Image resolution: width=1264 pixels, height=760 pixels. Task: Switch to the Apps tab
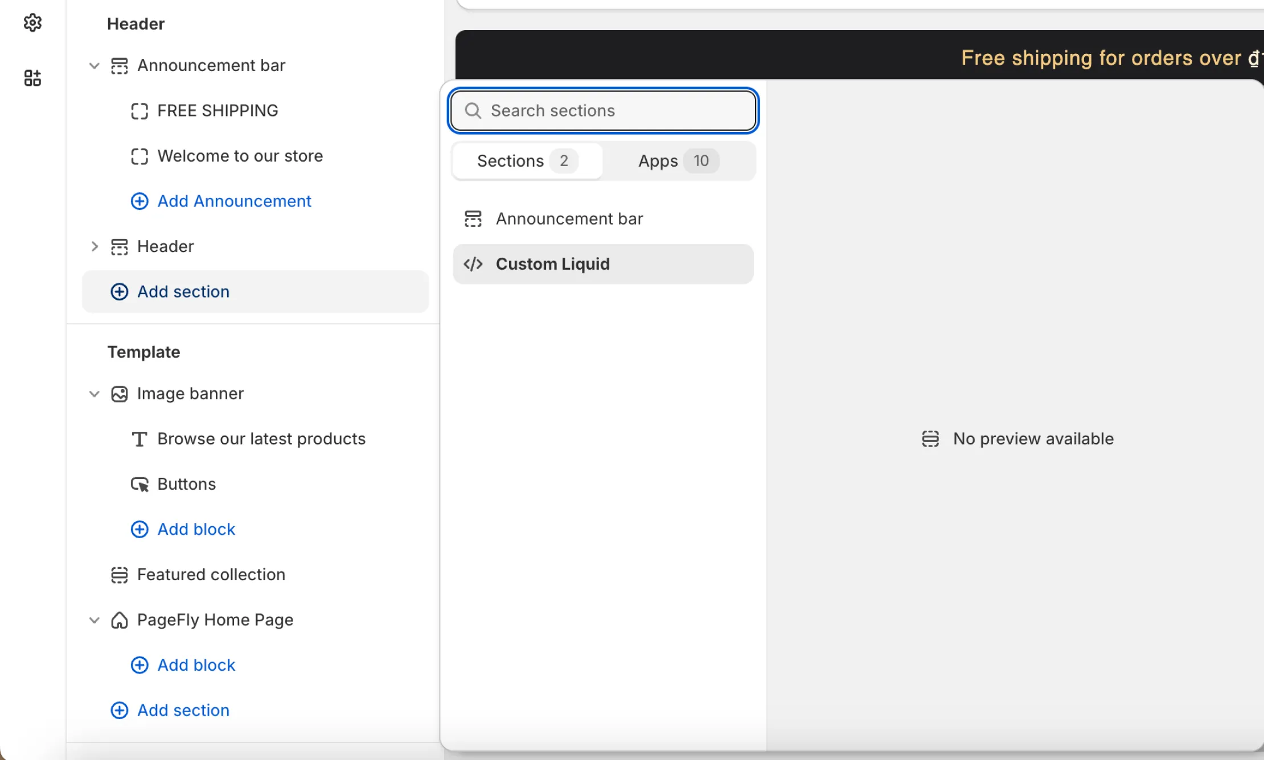click(x=679, y=161)
